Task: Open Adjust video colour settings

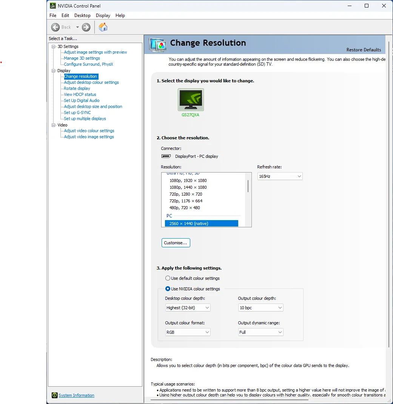Action: [x=89, y=131]
